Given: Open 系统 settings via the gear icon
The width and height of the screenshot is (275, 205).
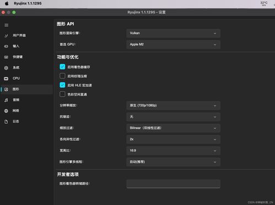Looking at the screenshot, I should pos(6,68).
